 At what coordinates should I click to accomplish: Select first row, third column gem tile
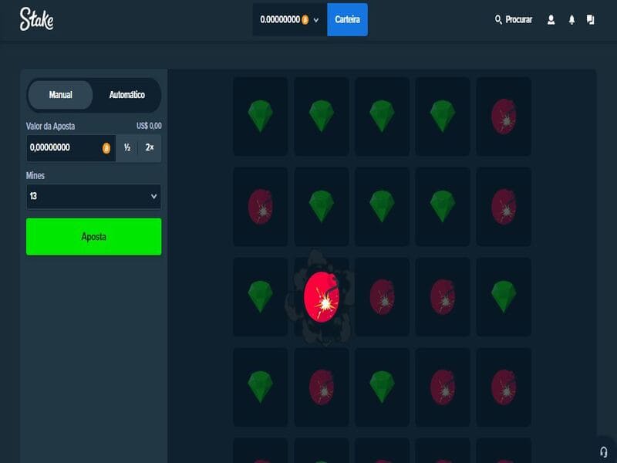point(382,117)
